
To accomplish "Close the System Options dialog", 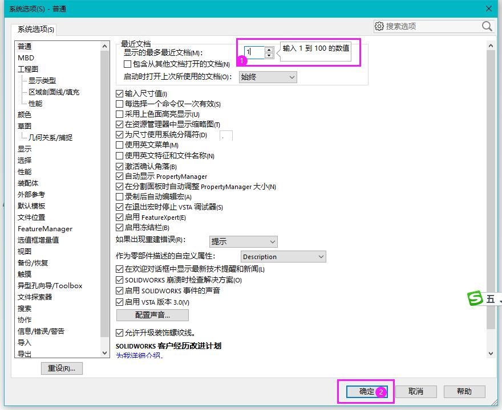I will point(489,9).
